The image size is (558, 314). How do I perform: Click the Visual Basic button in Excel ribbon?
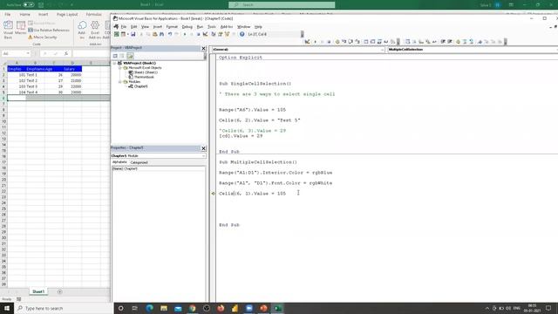click(8, 30)
